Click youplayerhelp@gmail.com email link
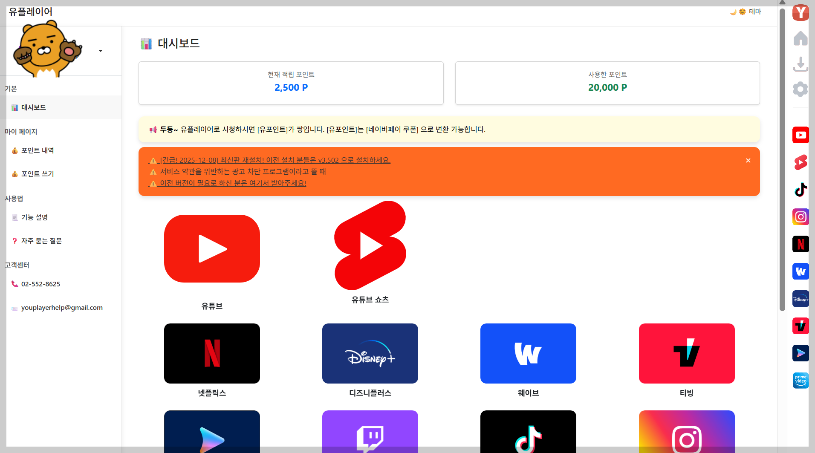 pyautogui.click(x=62, y=307)
